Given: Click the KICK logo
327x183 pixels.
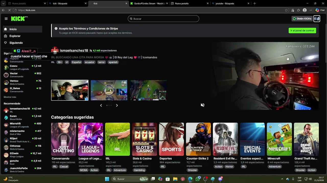Looking at the screenshot, I should (19, 19).
